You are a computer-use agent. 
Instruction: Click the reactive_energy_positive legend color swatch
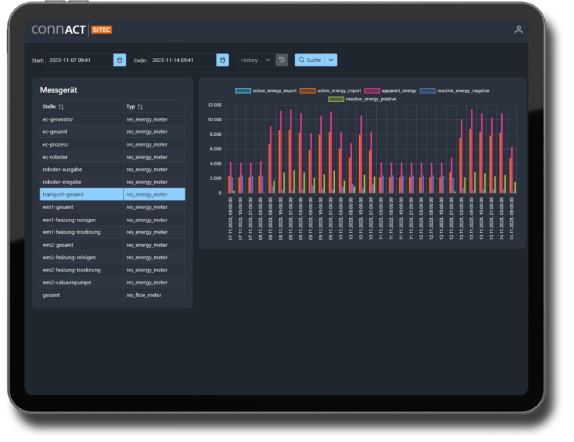coord(336,99)
